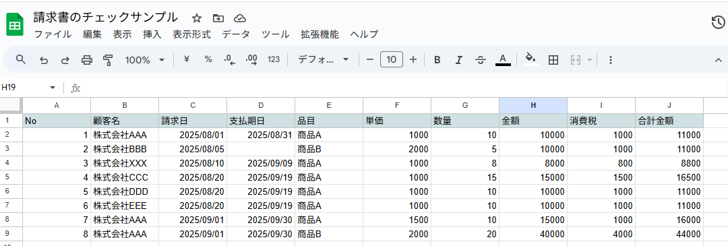This screenshot has width=728, height=246.
Task: Select the 合計金額 cell showing 44000
Action: [669, 234]
